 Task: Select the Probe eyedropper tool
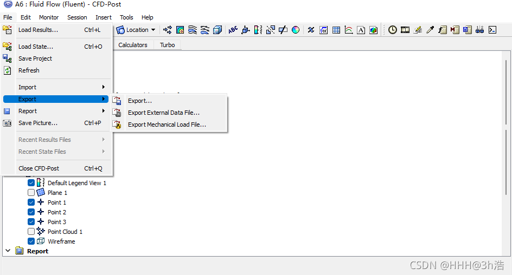[x=430, y=30]
